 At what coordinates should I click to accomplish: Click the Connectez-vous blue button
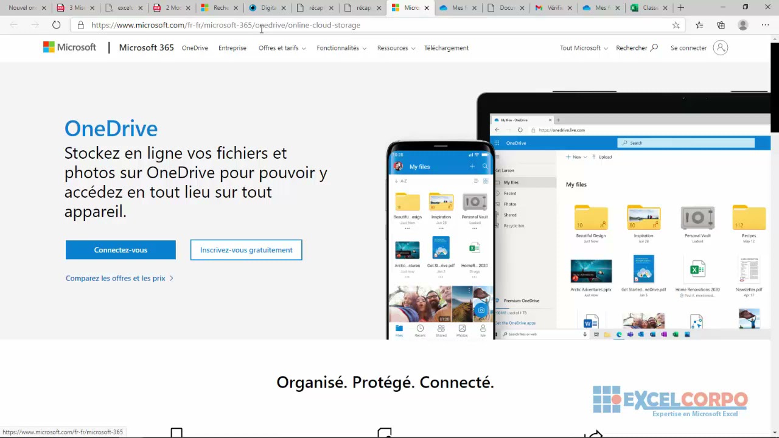[121, 250]
